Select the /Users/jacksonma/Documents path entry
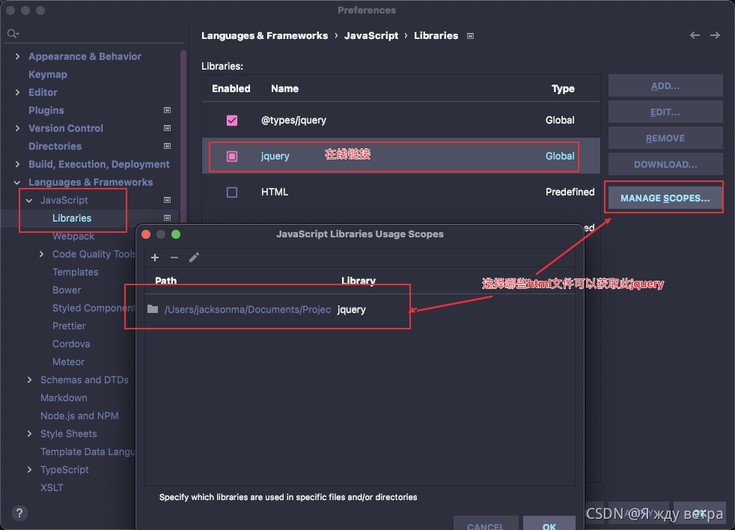The width and height of the screenshot is (735, 530). (x=248, y=310)
